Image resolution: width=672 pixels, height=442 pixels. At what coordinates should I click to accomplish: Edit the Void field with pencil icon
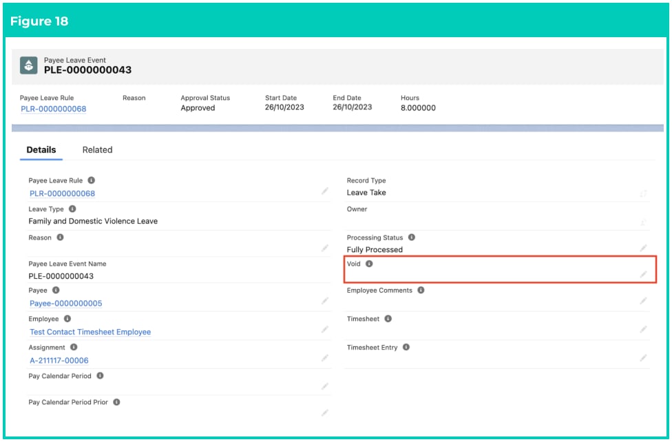(643, 275)
